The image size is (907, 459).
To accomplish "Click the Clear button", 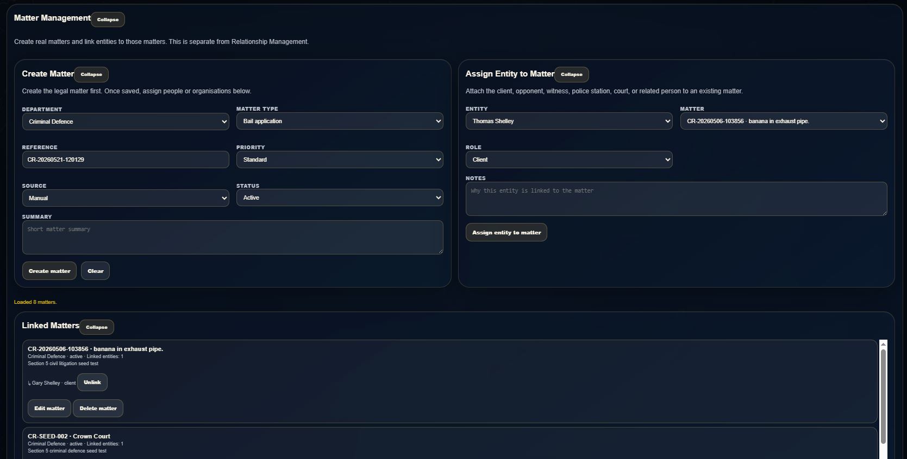I will [96, 271].
